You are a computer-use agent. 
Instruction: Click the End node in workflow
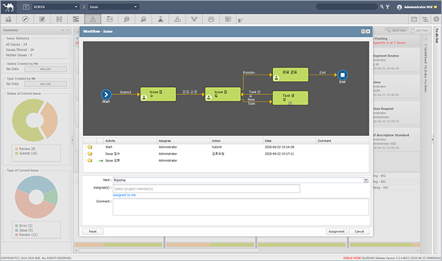(x=342, y=75)
